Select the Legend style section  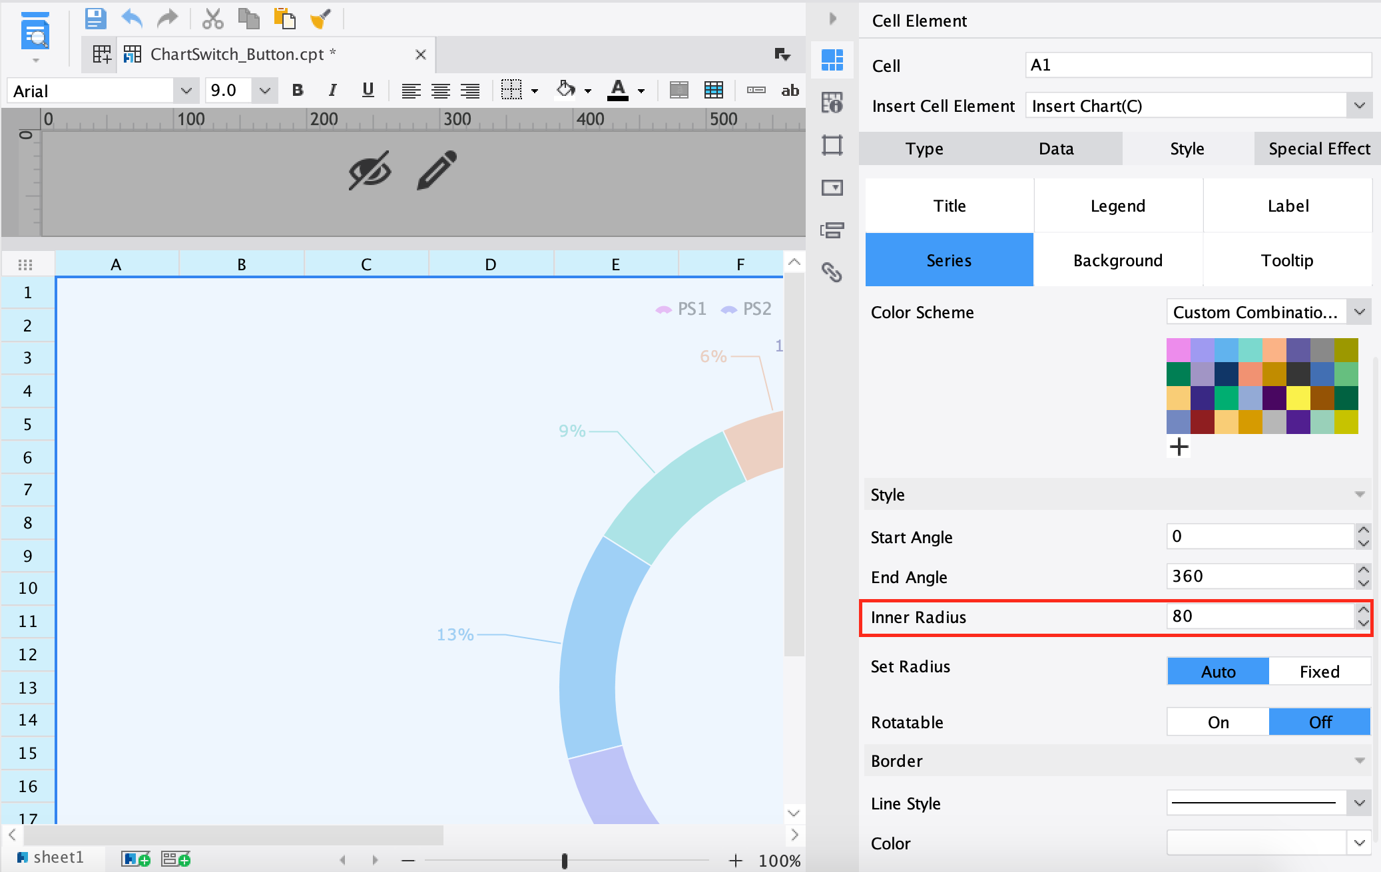click(1118, 206)
